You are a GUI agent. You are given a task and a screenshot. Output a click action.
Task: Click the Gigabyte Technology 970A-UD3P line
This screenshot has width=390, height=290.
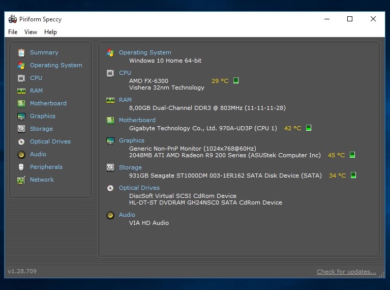click(203, 128)
